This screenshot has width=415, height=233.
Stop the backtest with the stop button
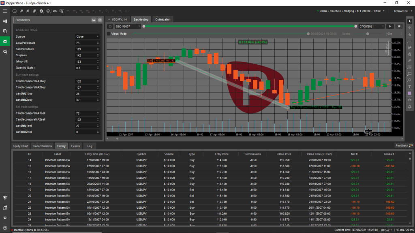pyautogui.click(x=399, y=26)
